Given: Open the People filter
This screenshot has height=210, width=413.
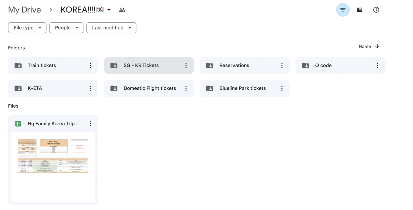Looking at the screenshot, I should (66, 28).
